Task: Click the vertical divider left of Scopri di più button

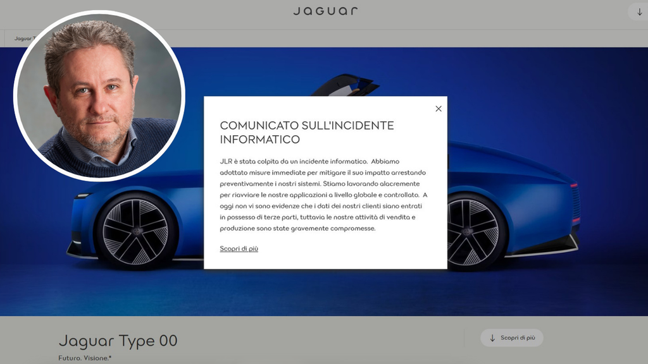Action: [464, 338]
